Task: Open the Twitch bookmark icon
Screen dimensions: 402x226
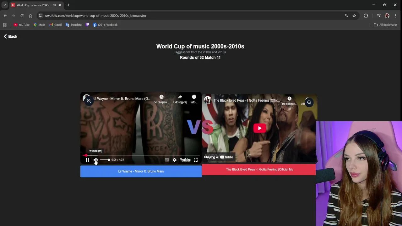Action: pos(87,25)
